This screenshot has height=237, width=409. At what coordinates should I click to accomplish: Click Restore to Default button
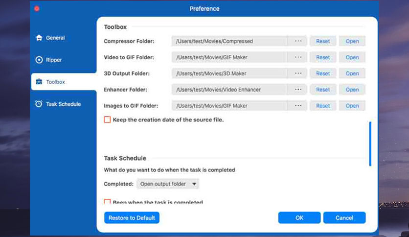pos(132,218)
